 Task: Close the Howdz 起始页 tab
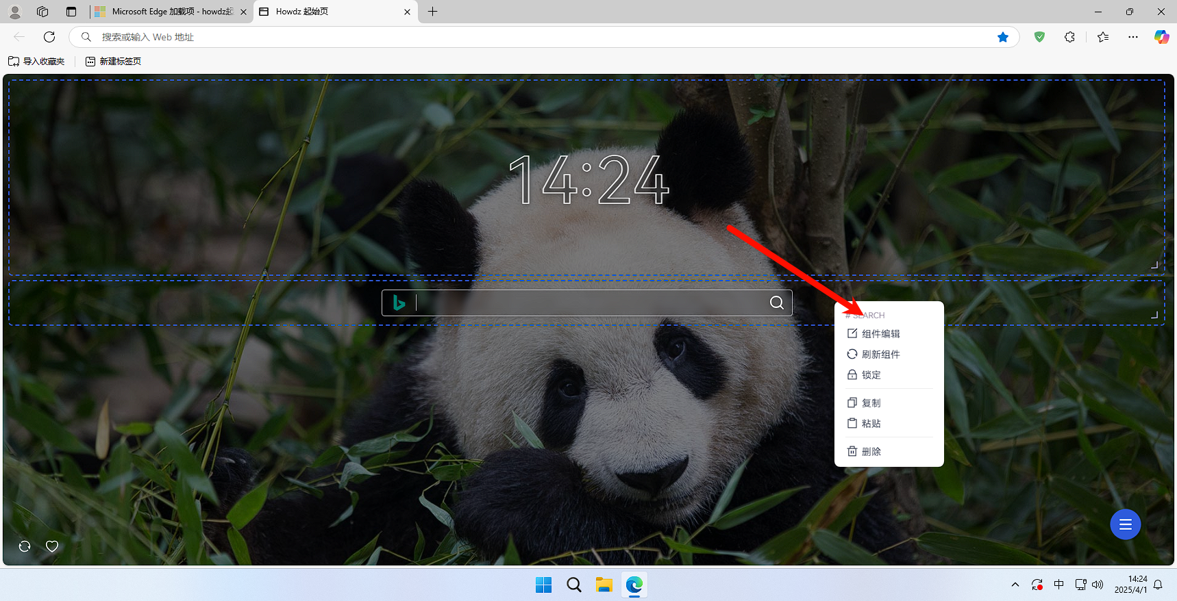tap(407, 12)
